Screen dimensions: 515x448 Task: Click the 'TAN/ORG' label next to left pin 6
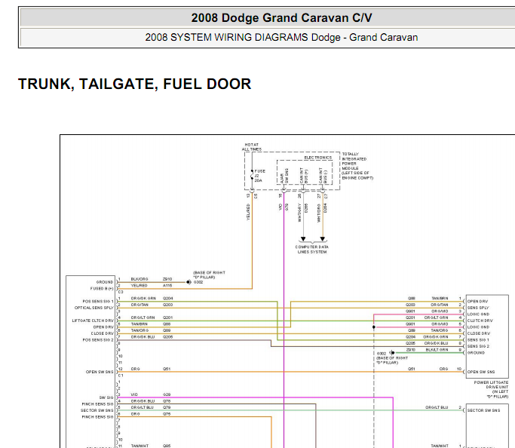click(x=139, y=330)
